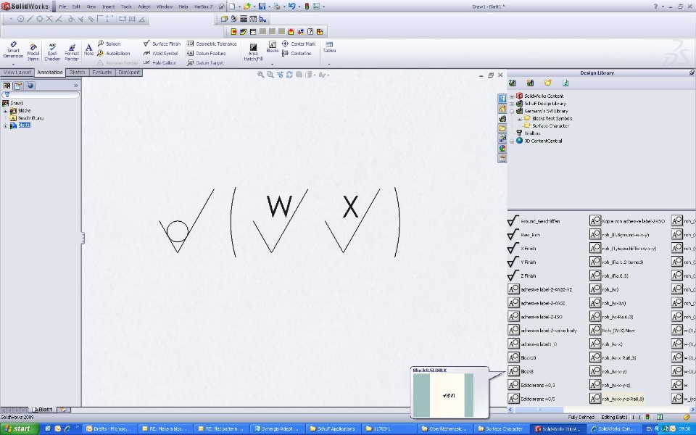Click the Block8.SLDBLK preview thumbnail
The image size is (696, 435).
(443, 395)
